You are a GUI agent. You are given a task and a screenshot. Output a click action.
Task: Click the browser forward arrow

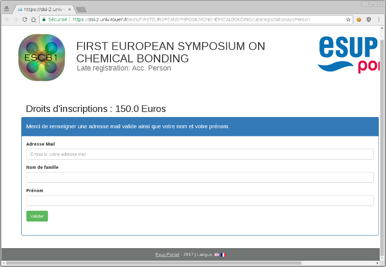tap(16, 20)
